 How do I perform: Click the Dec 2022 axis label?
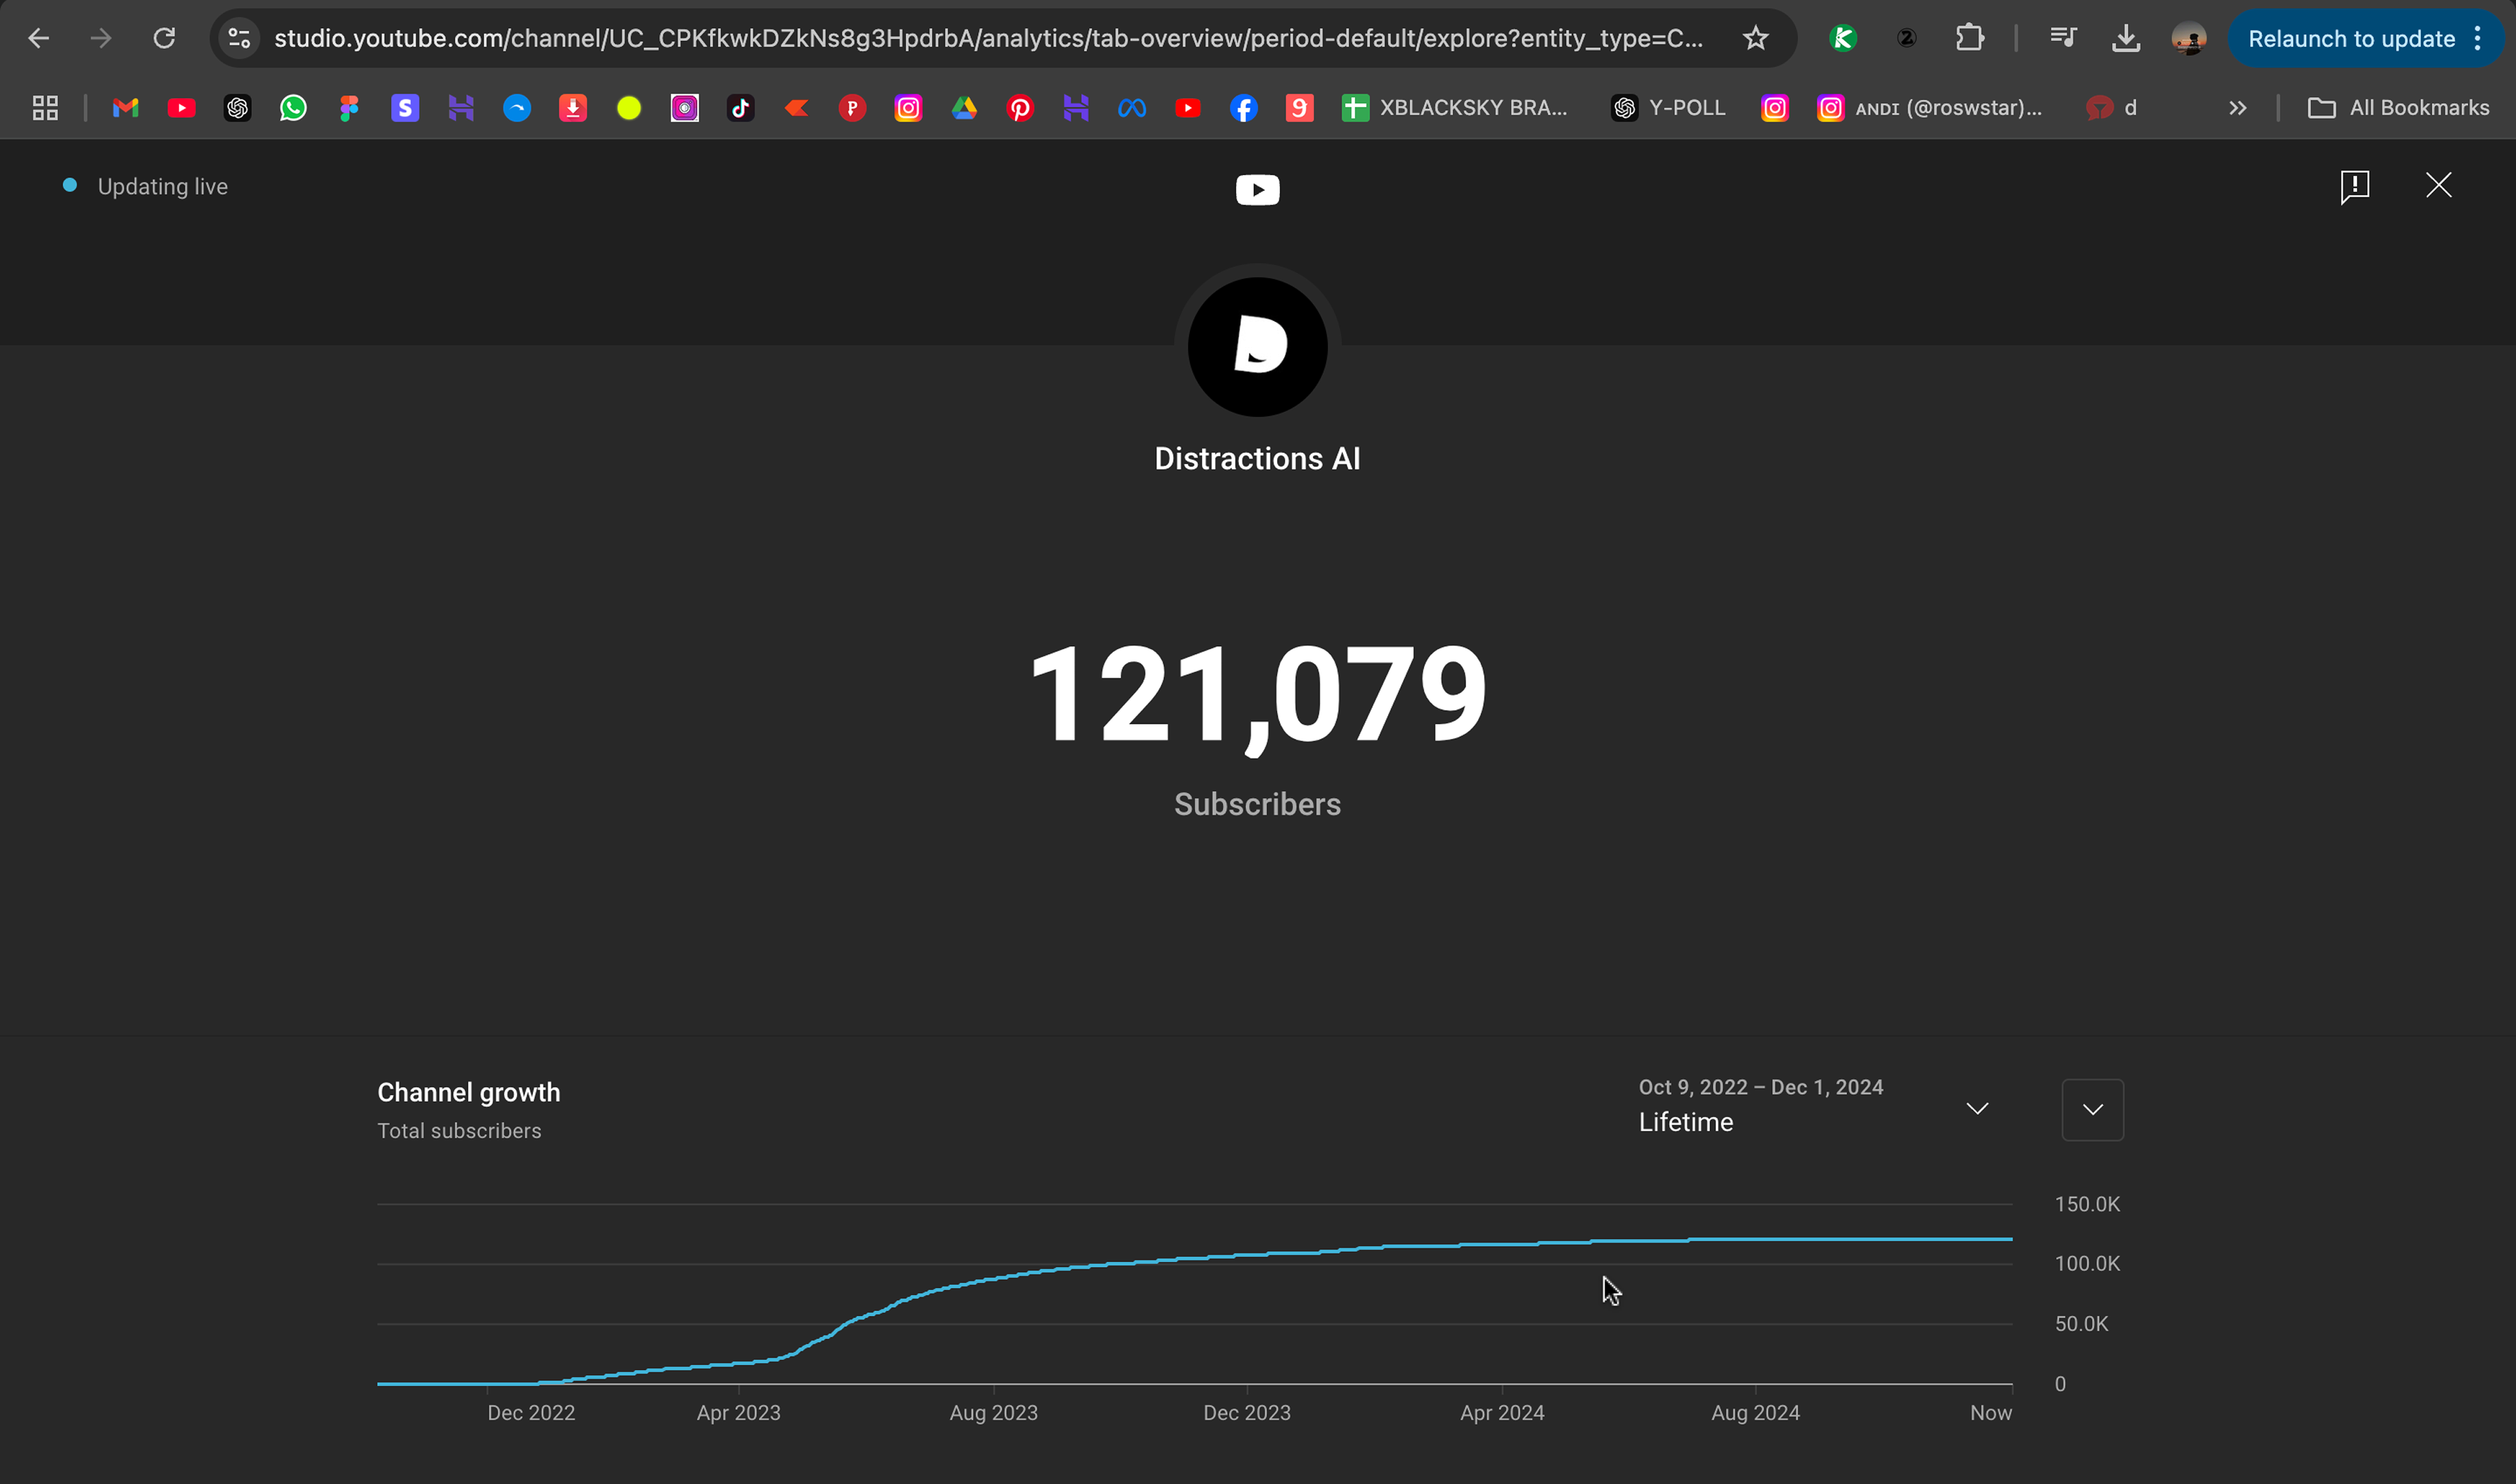[531, 1413]
